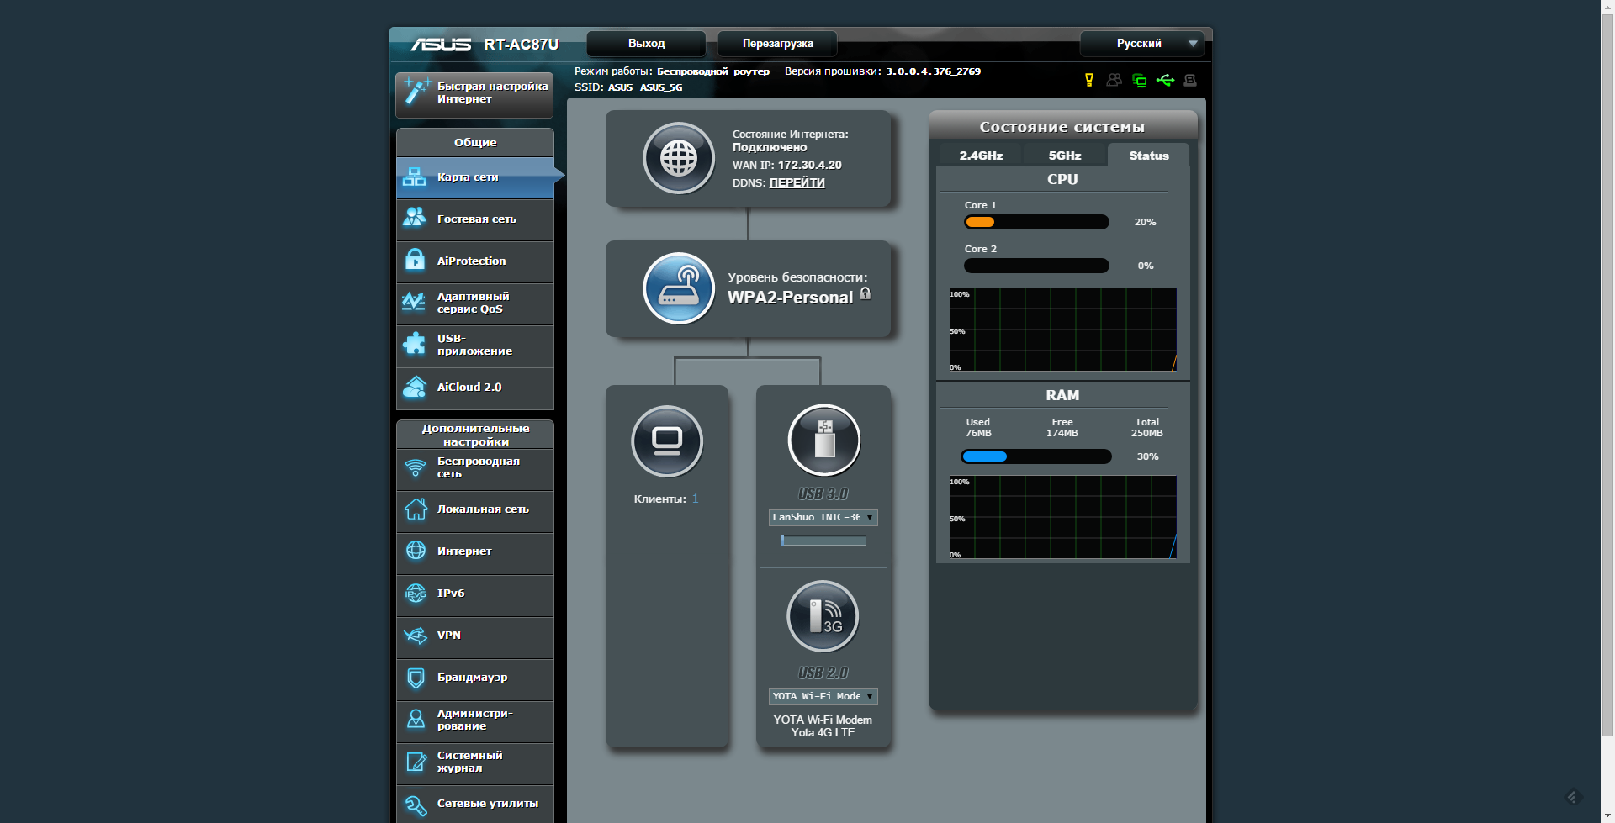The width and height of the screenshot is (1615, 823).
Task: Switch to the 5GHz tab
Action: tap(1065, 156)
